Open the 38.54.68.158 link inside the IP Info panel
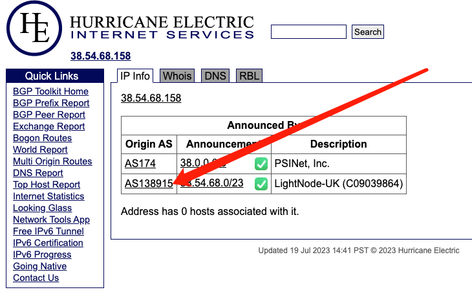 click(x=151, y=98)
